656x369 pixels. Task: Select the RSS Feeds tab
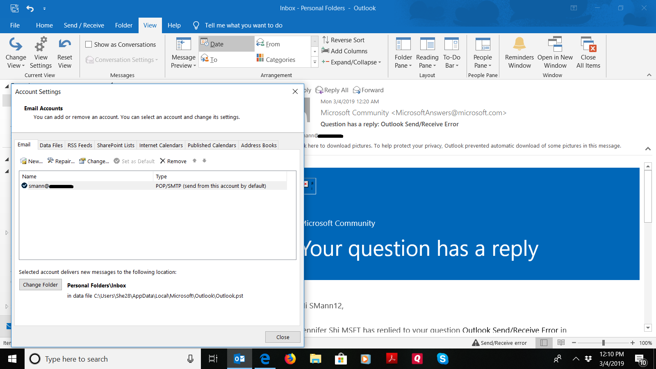tap(80, 145)
